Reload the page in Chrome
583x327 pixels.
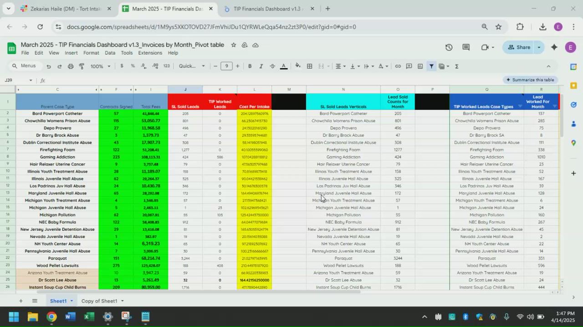click(40, 27)
